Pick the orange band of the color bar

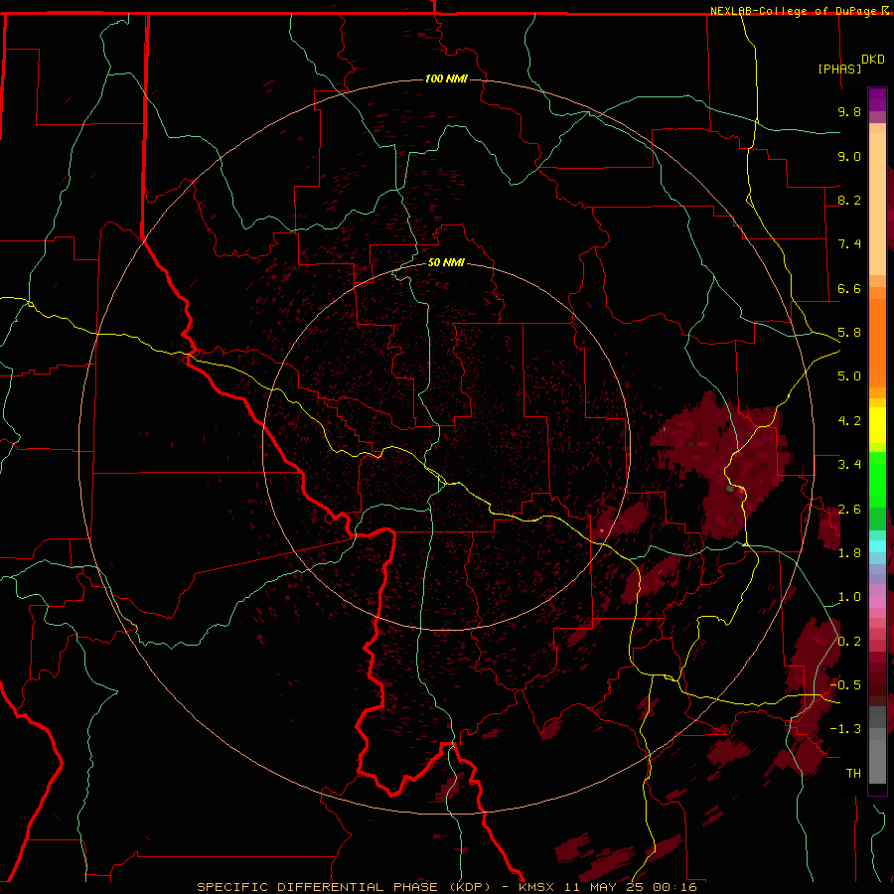click(877, 344)
